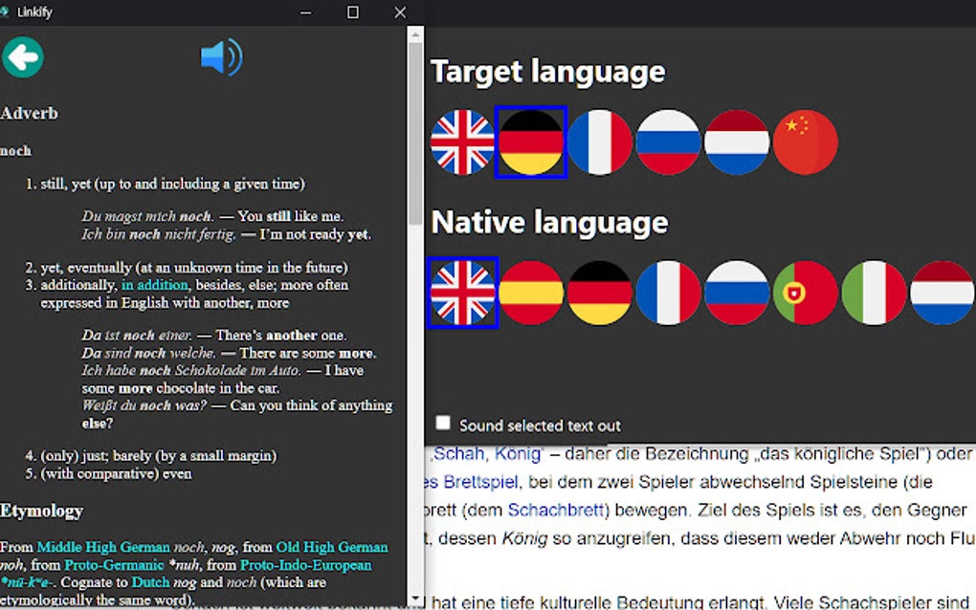Click the back arrow in Linkify popup
Image resolution: width=976 pixels, height=610 pixels.
pyautogui.click(x=22, y=57)
